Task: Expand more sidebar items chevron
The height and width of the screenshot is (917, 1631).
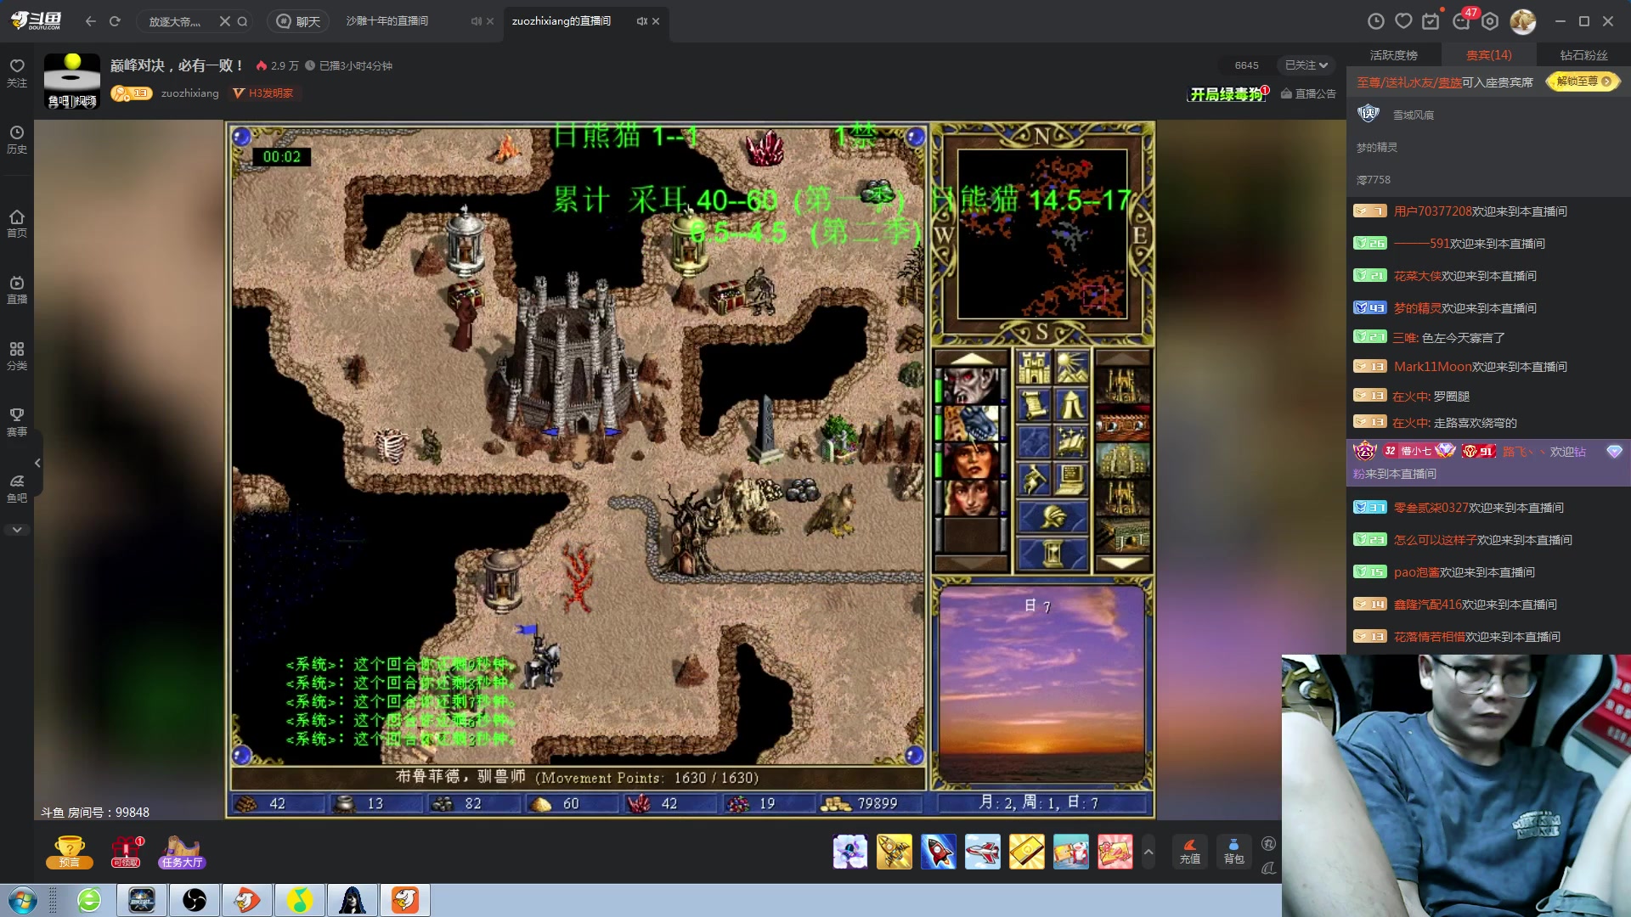Action: (x=17, y=530)
